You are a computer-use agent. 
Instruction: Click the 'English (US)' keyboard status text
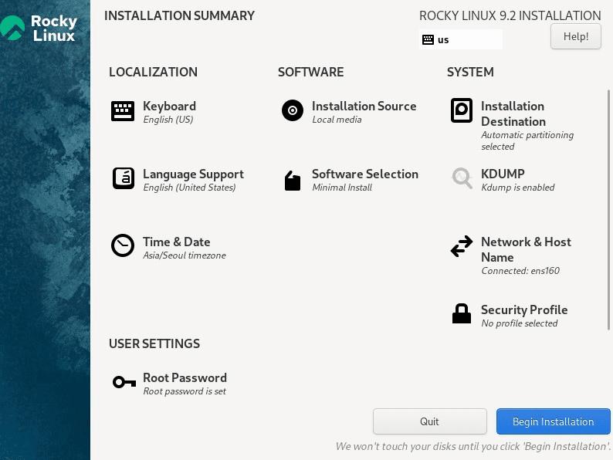168,120
